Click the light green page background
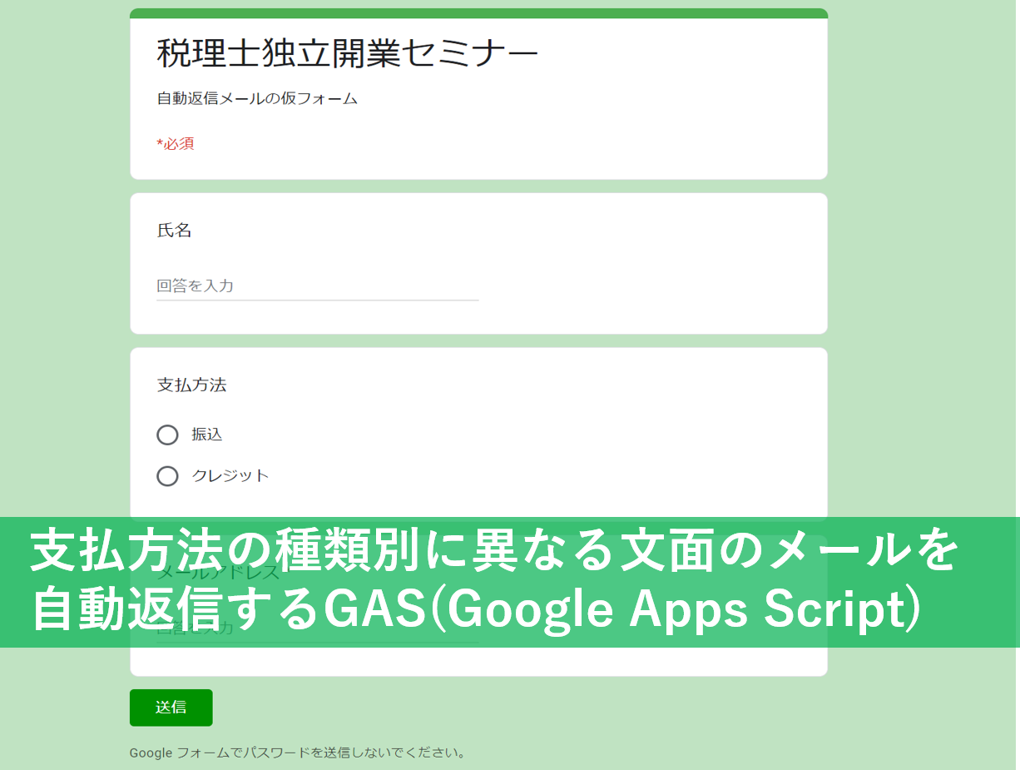1020x770 pixels. [x=915, y=250]
